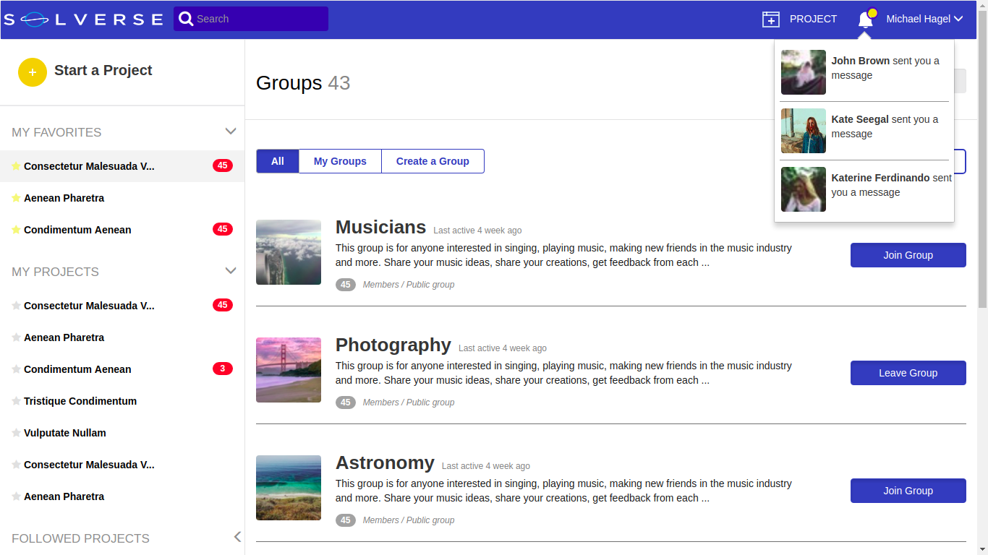Collapse the My Favorites section

pyautogui.click(x=231, y=132)
